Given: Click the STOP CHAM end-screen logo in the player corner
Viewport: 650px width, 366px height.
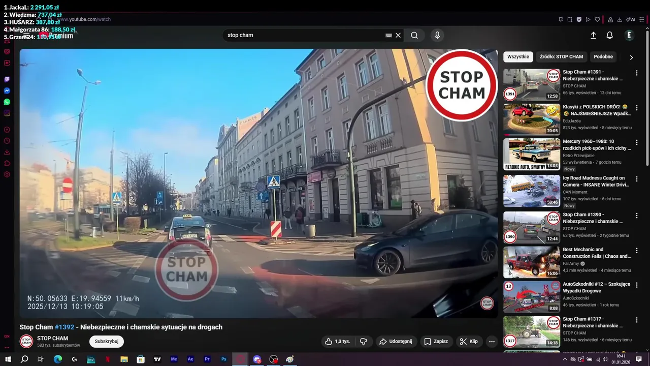Looking at the screenshot, I should pyautogui.click(x=487, y=303).
